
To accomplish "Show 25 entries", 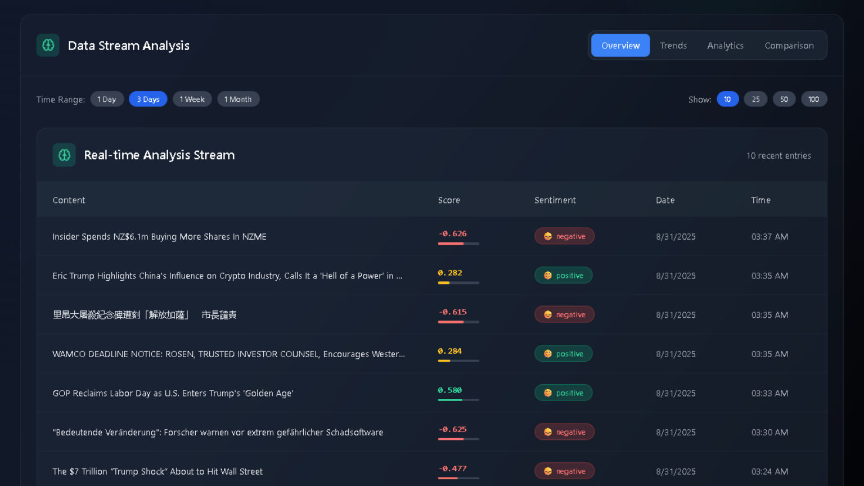I will point(755,99).
